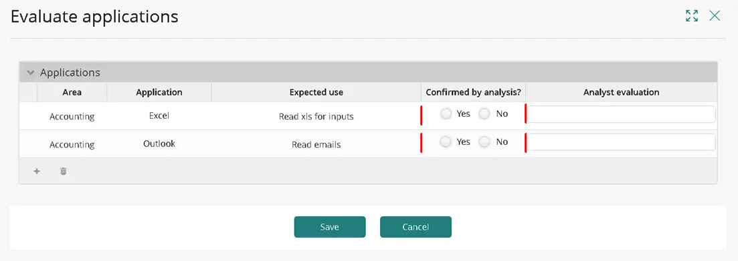Save the application evaluations
This screenshot has width=738, height=261.
[330, 227]
